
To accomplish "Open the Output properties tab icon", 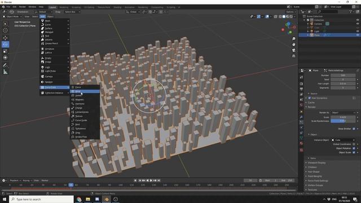I will click(x=301, y=89).
